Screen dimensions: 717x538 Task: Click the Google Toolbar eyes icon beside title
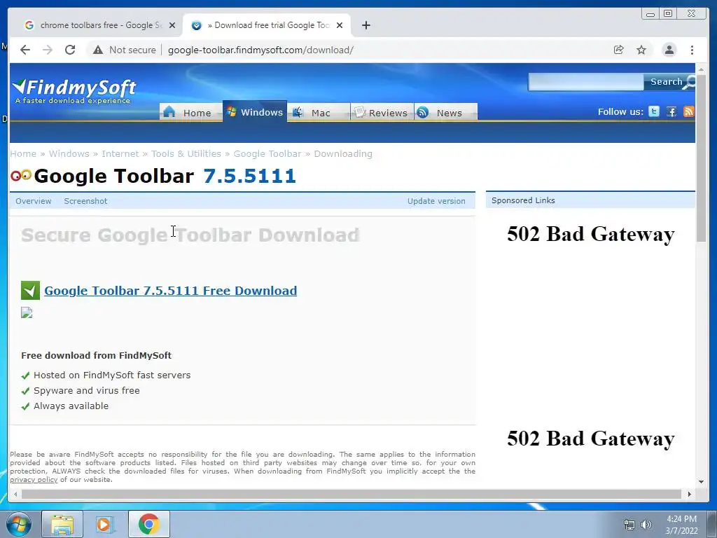click(21, 175)
